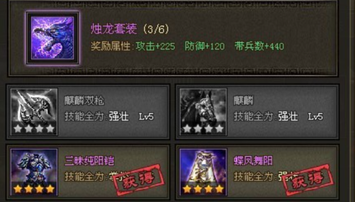Click the 三昧纯阳铠 armor icon
This screenshot has width=355, height=202.
coord(34,172)
